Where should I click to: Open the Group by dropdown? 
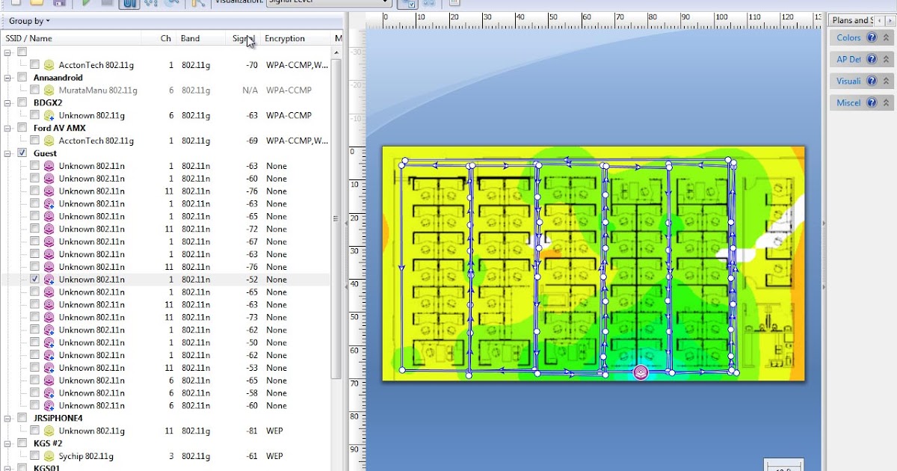[x=29, y=21]
